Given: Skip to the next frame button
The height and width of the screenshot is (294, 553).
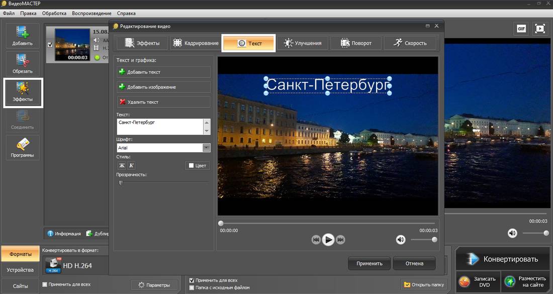Looking at the screenshot, I should [341, 240].
